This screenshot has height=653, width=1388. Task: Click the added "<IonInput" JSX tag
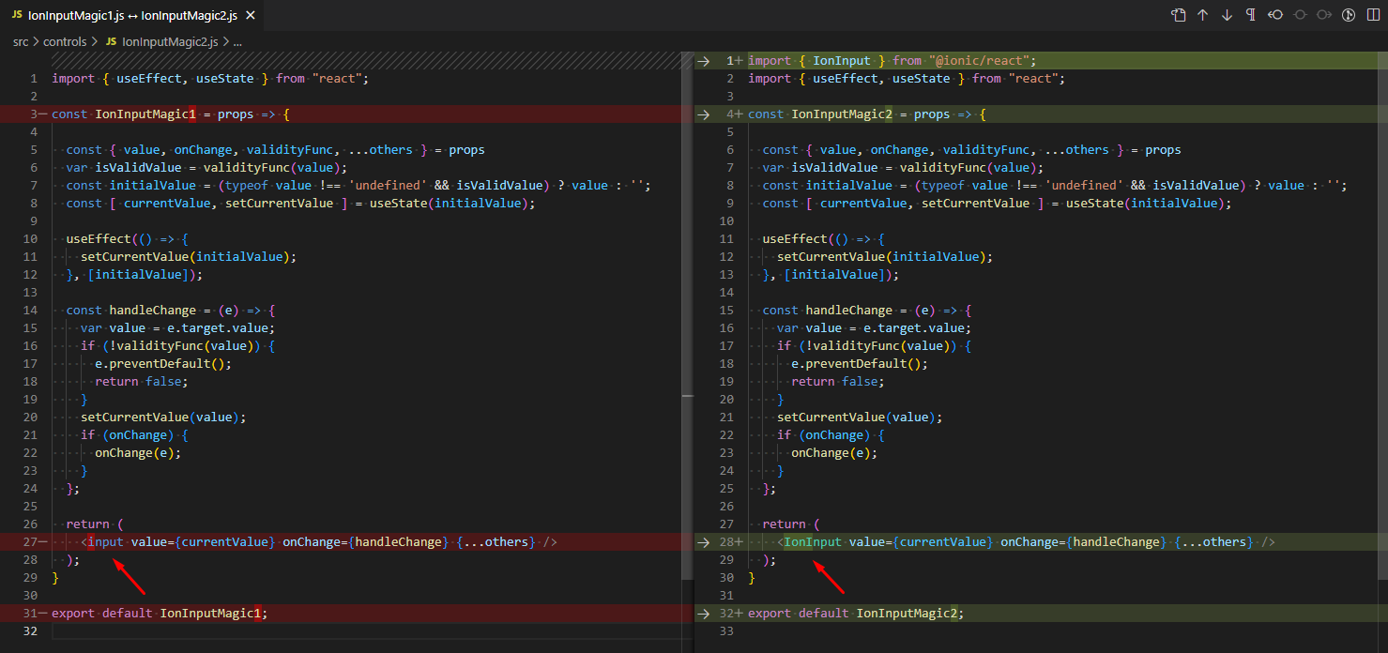click(809, 542)
